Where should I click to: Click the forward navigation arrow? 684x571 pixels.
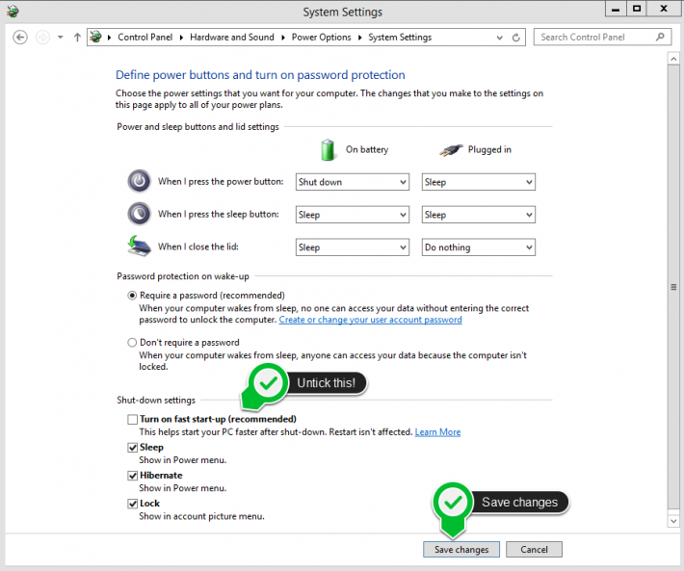[x=42, y=38]
